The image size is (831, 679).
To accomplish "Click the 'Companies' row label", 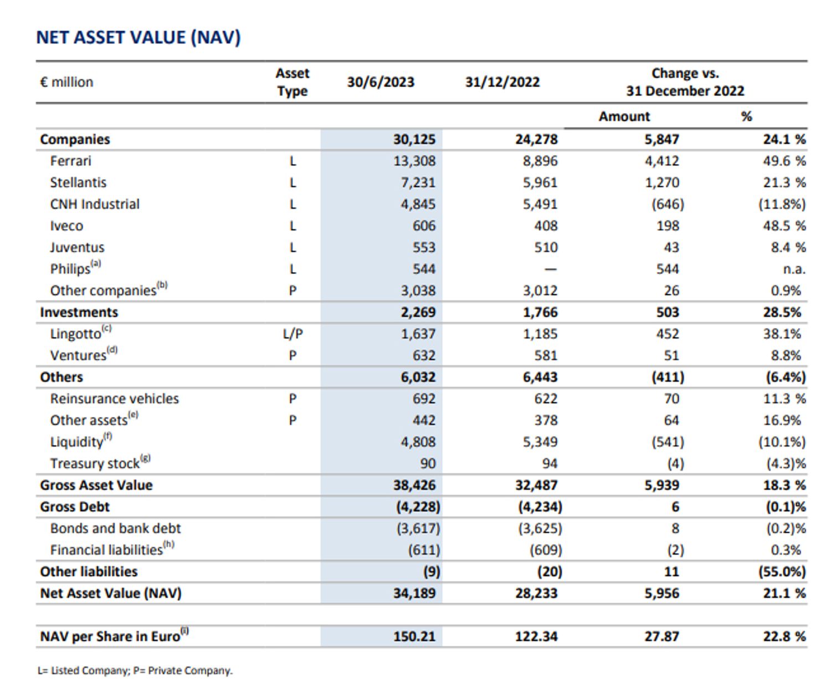I will point(75,139).
